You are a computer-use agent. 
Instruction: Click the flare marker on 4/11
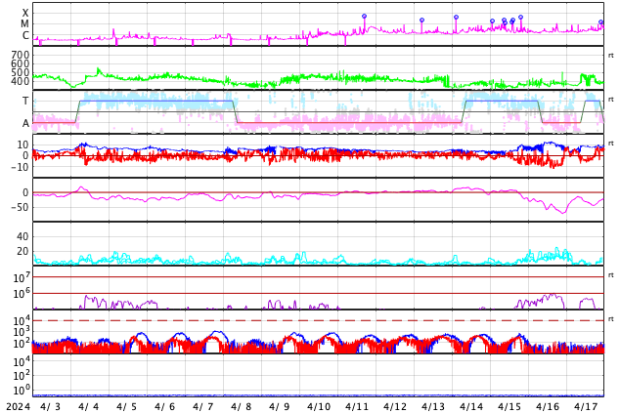[x=364, y=17]
